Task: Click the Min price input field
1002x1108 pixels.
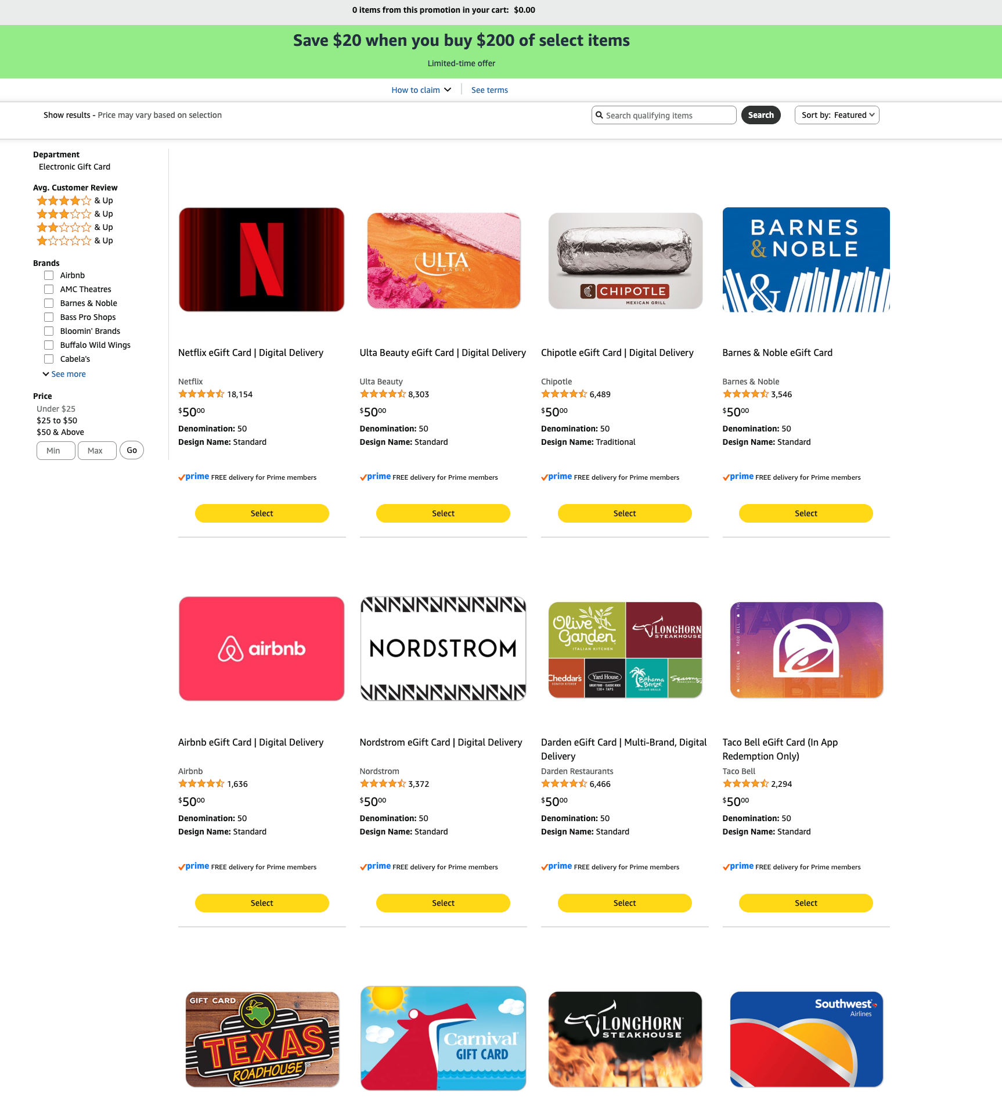Action: [x=56, y=451]
